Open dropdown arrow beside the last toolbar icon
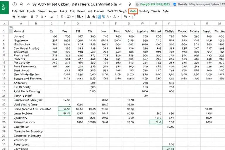 129,17
